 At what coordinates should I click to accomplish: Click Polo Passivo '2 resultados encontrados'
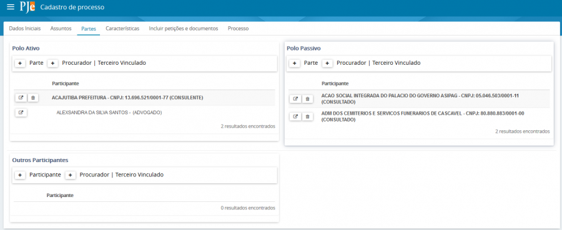click(523, 132)
